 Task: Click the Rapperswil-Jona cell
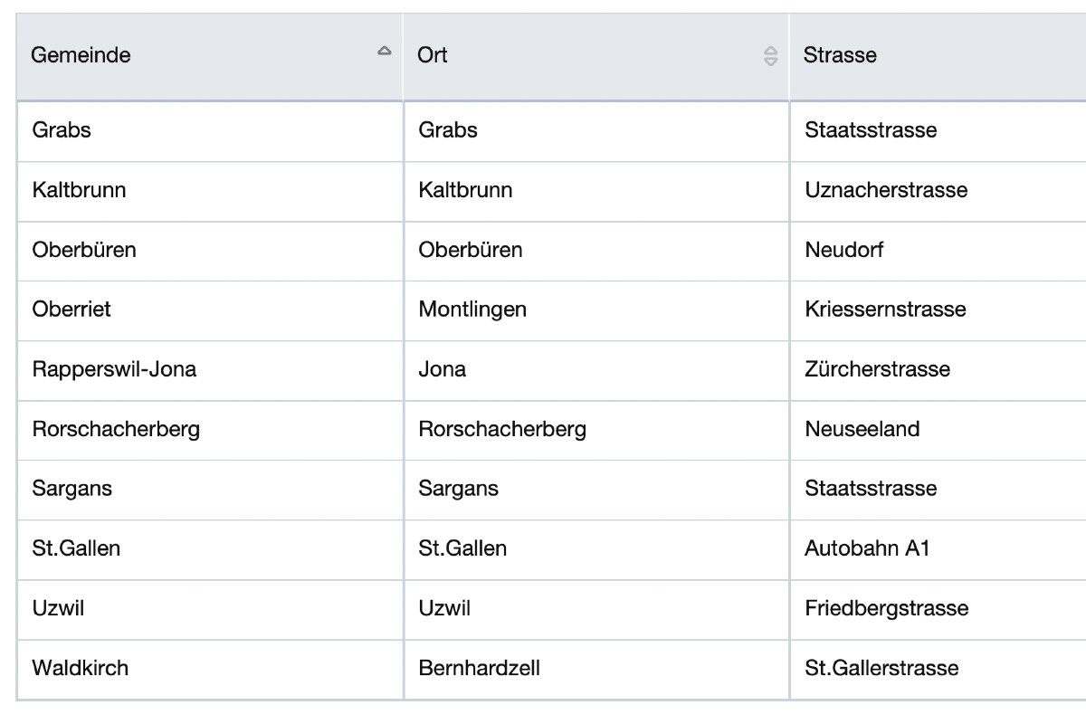pyautogui.click(x=114, y=369)
